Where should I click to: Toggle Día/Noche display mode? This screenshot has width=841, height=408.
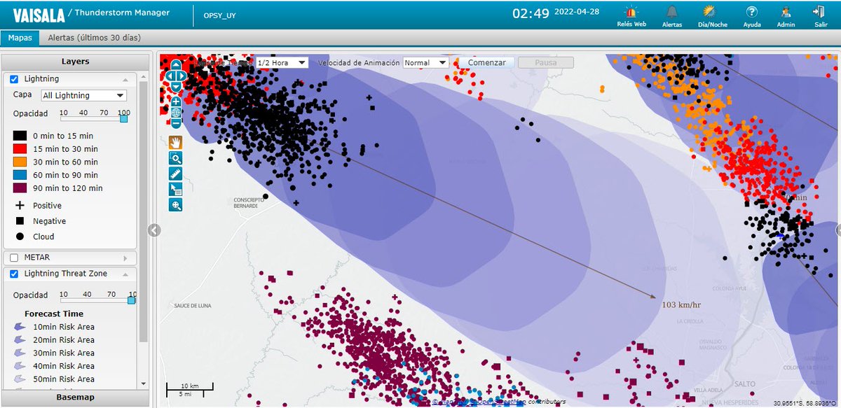point(709,12)
